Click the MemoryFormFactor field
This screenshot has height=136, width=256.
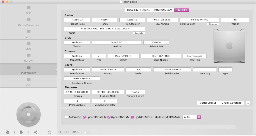(x=105, y=101)
